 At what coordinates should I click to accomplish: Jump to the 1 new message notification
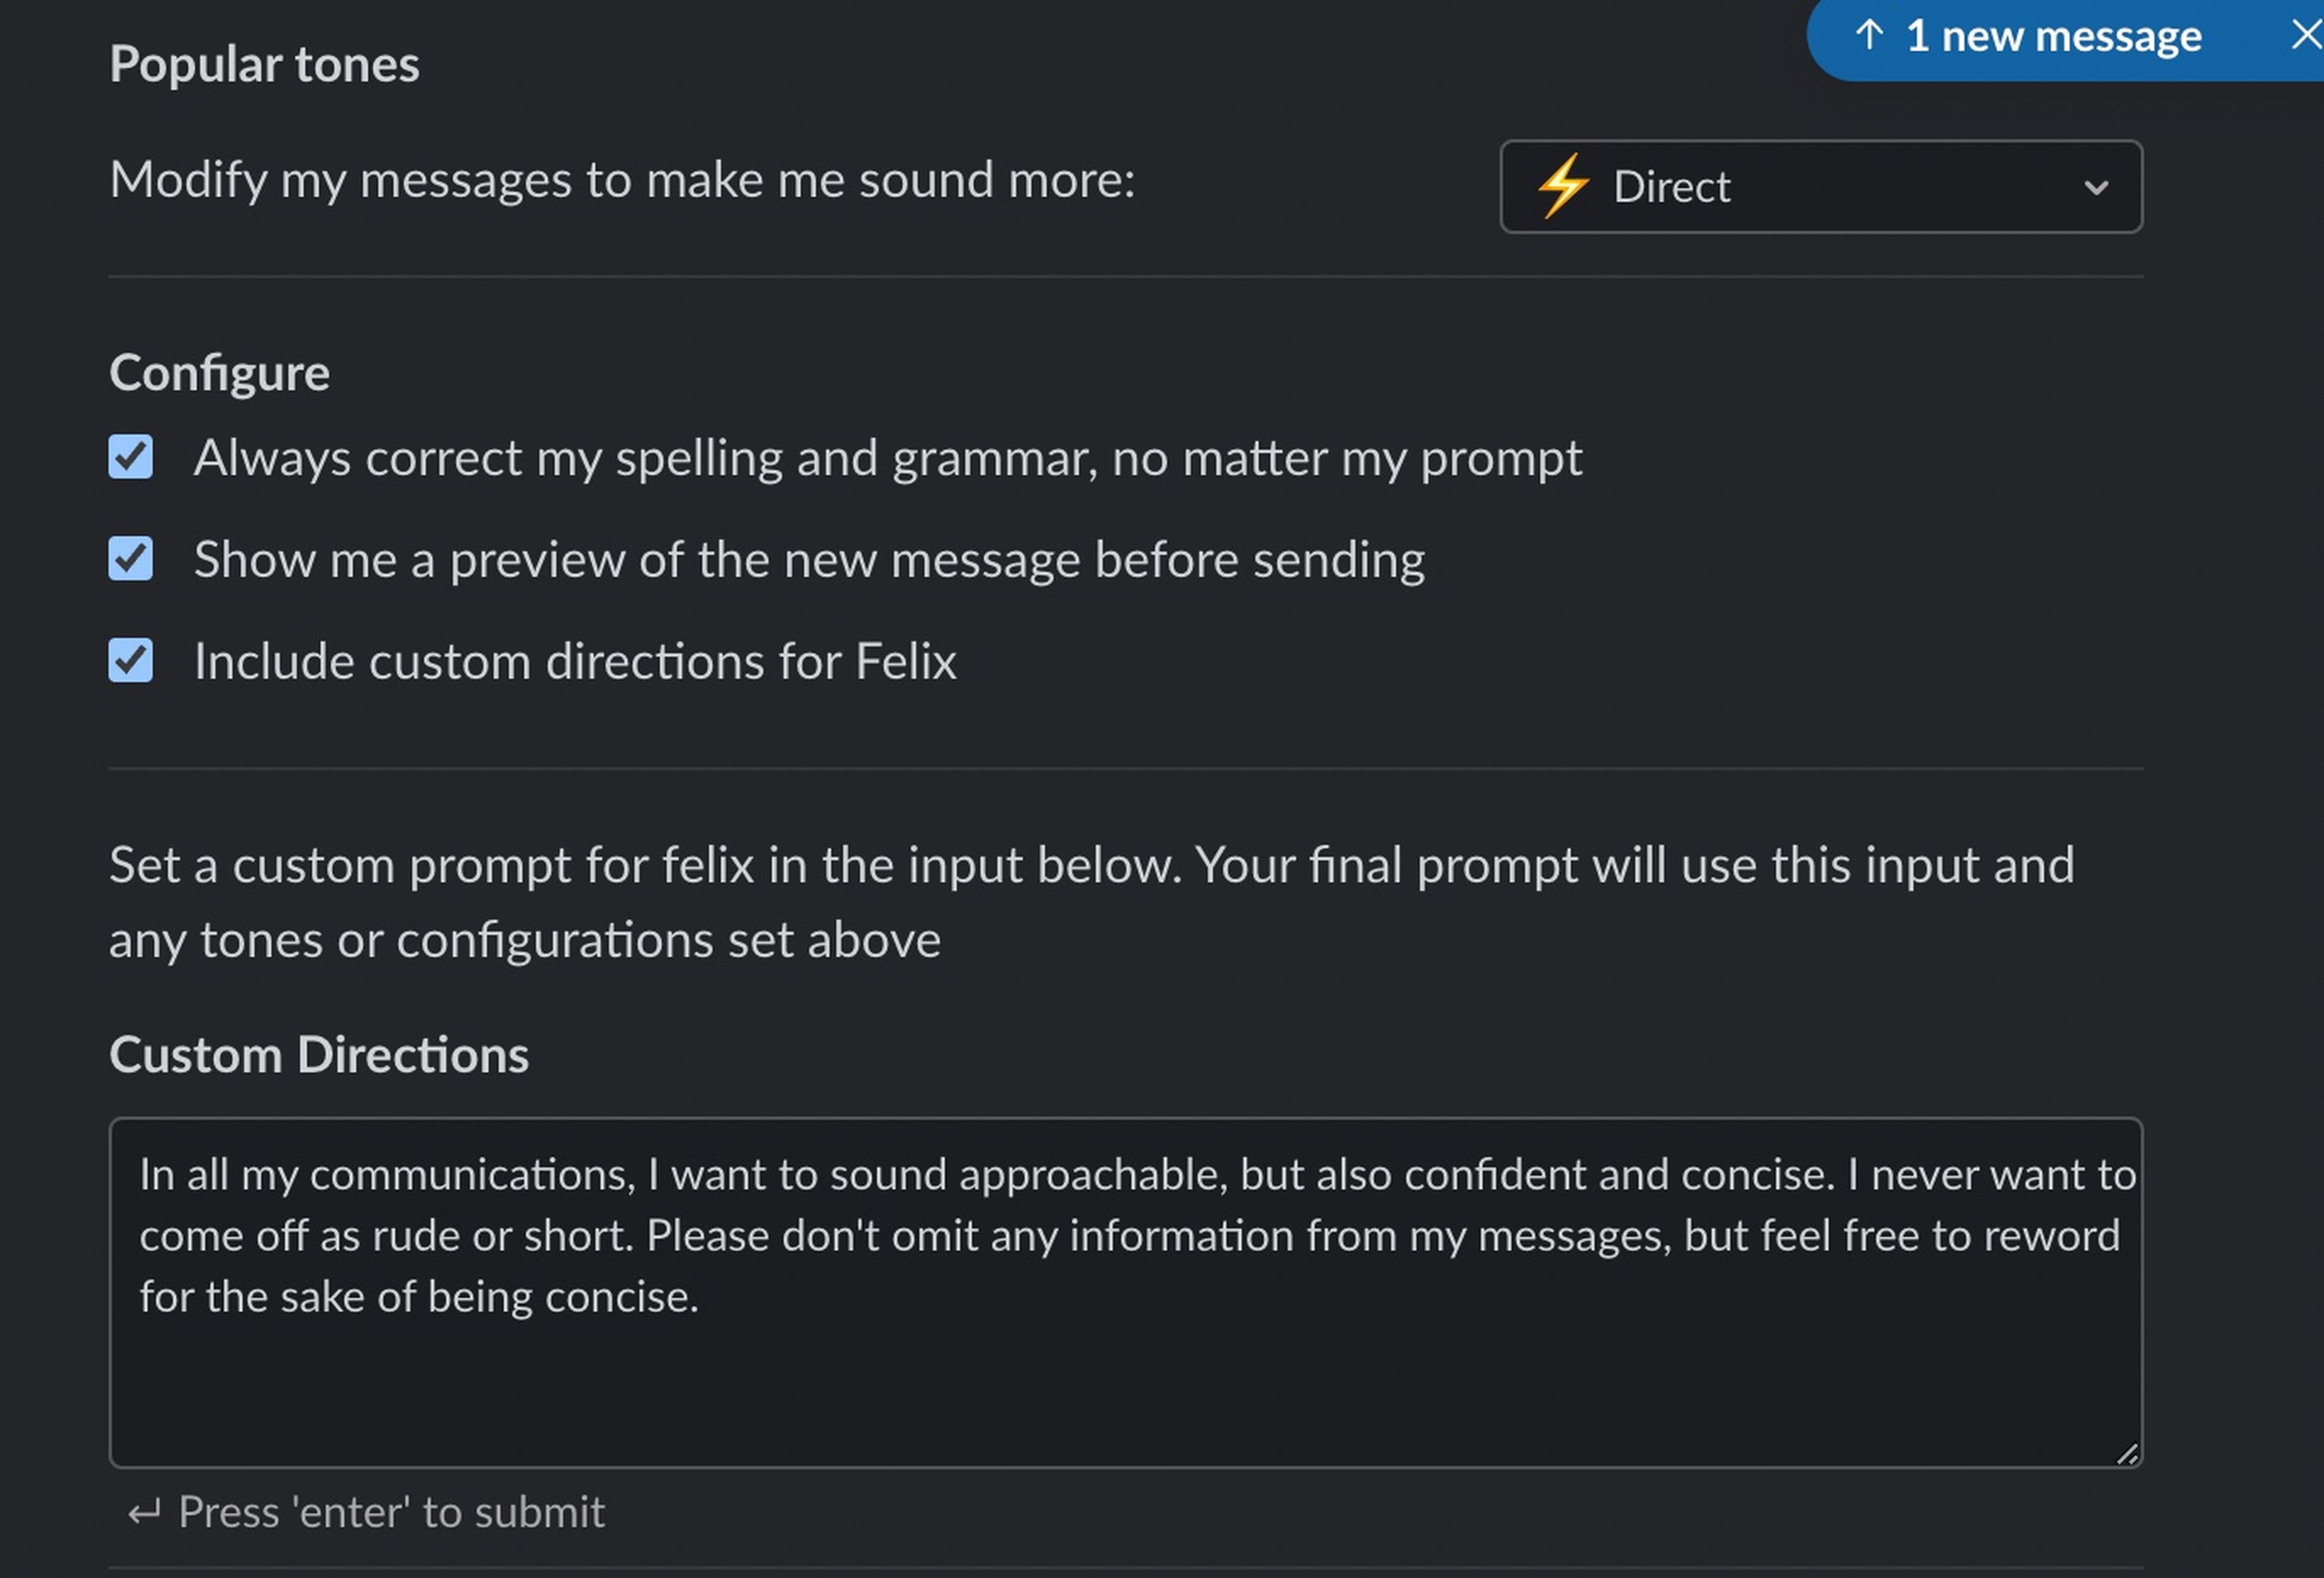2053,37
